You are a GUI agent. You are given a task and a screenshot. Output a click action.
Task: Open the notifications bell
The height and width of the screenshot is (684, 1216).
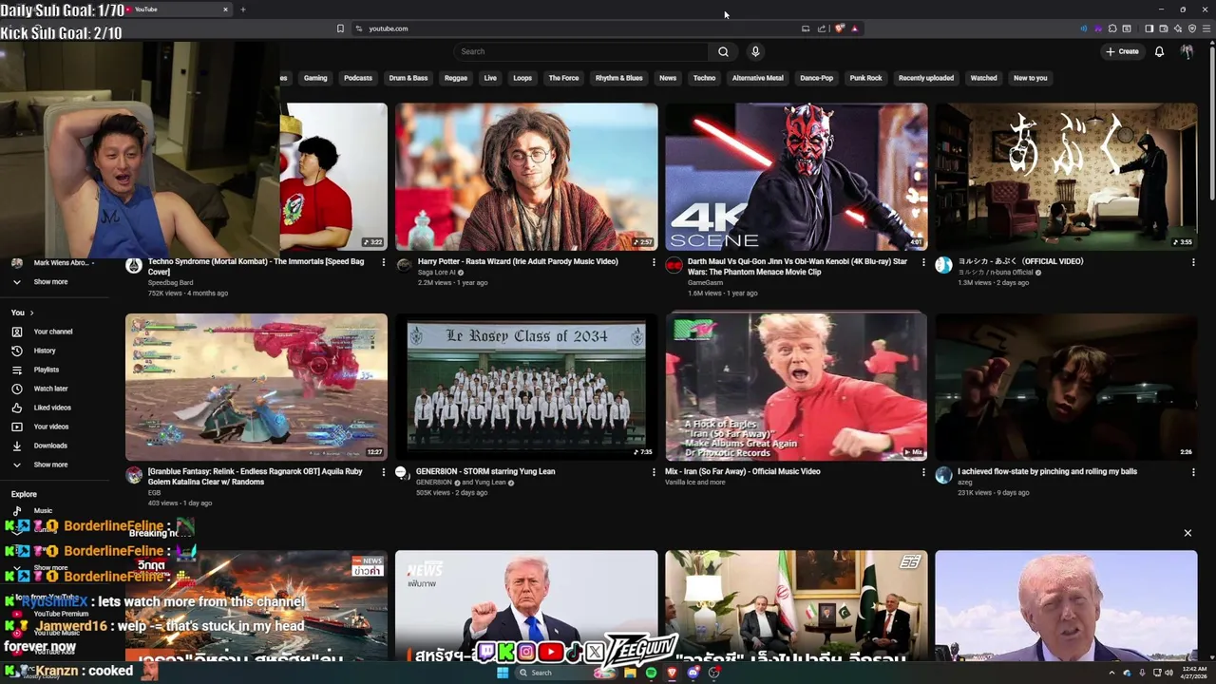(1159, 51)
